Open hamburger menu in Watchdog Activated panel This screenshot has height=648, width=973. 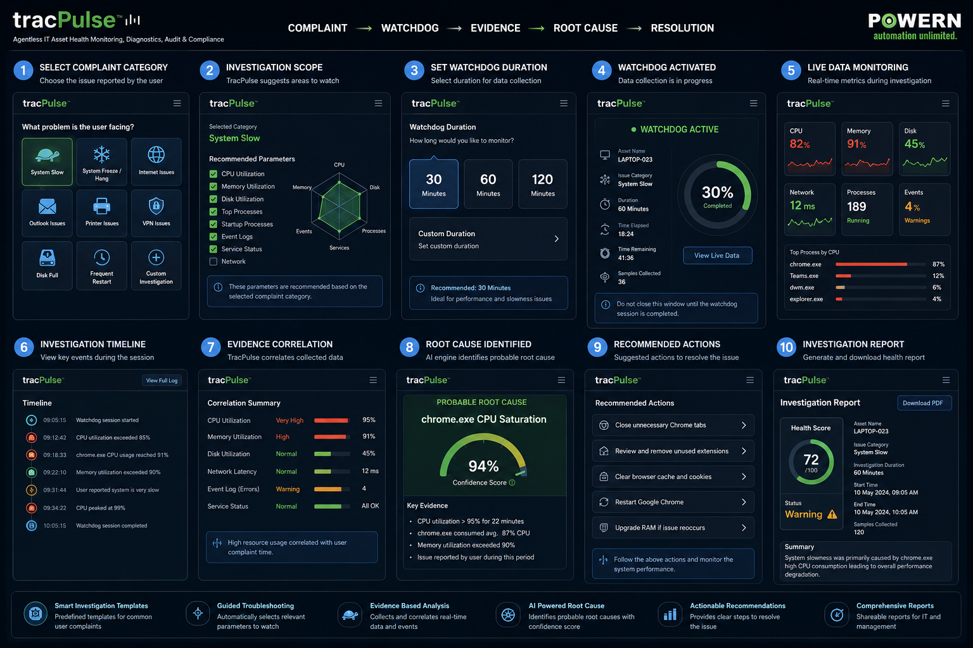753,103
